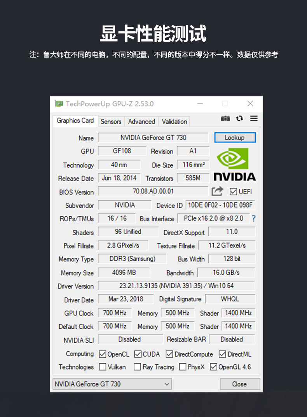Toggle the PhysX checkbox
This screenshot has width=307, height=417.
point(182,367)
